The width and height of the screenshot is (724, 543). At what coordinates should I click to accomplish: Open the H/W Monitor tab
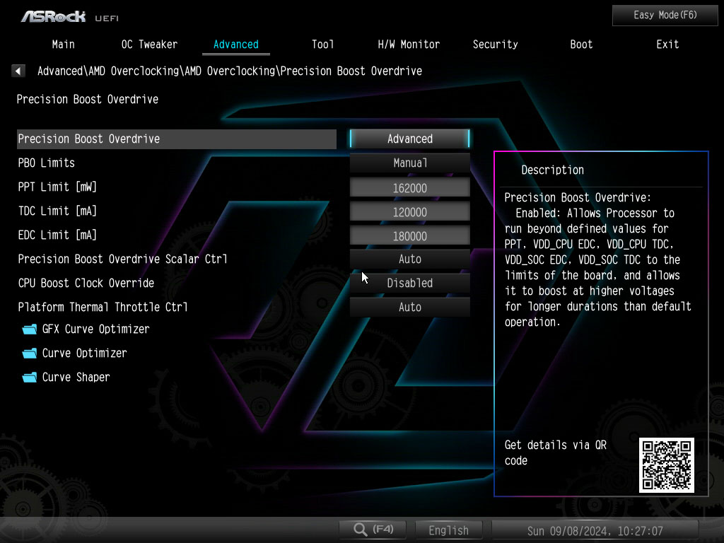pos(409,45)
